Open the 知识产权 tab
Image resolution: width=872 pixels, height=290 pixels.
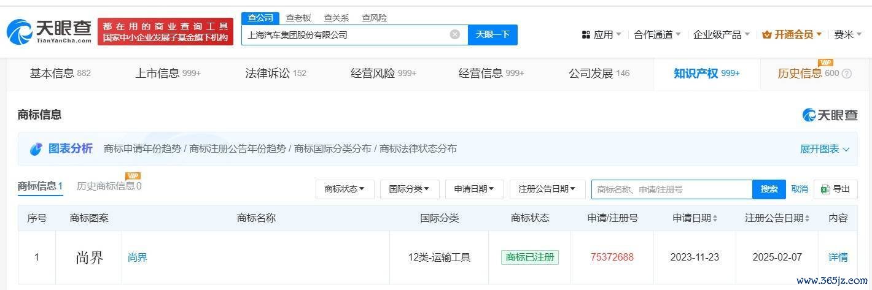706,74
